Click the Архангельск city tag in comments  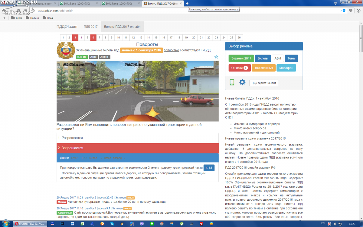tap(64, 213)
